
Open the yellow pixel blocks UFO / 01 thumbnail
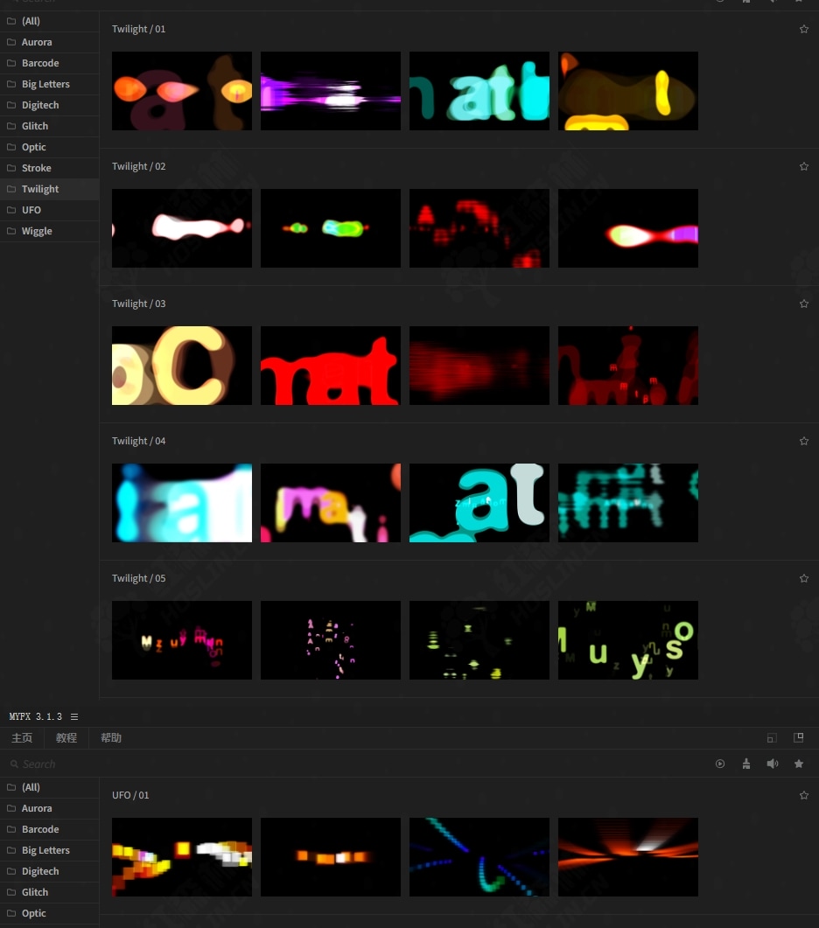click(182, 857)
